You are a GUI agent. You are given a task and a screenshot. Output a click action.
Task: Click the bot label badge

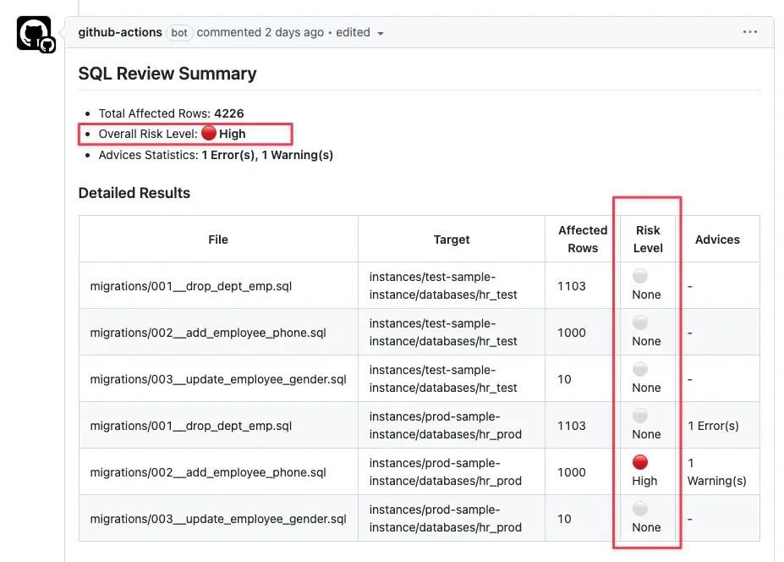179,32
